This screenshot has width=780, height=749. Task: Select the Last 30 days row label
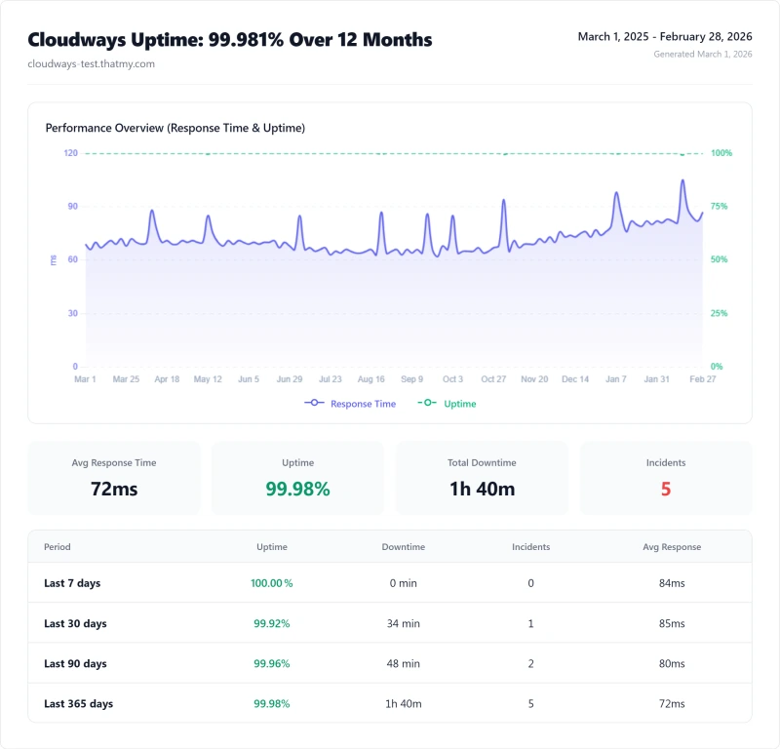pos(75,623)
